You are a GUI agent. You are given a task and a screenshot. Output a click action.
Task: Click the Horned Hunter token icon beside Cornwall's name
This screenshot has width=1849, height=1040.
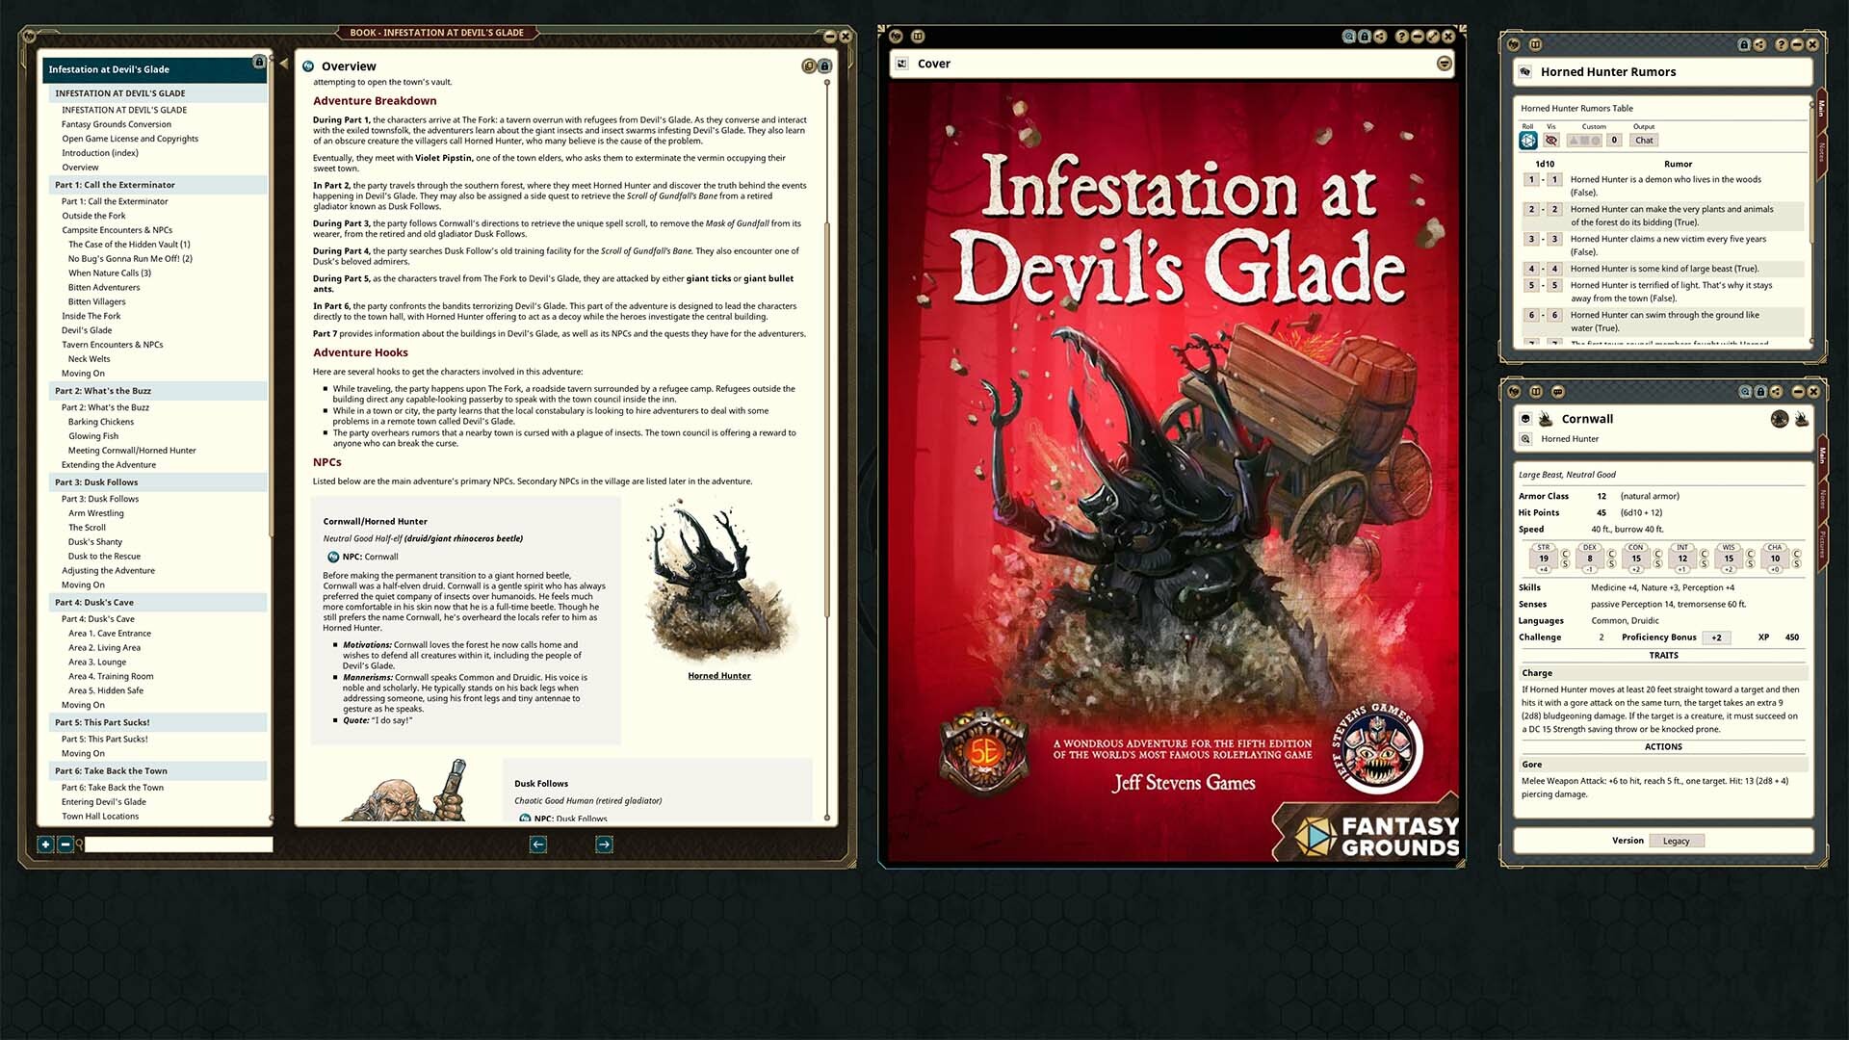(x=1546, y=419)
